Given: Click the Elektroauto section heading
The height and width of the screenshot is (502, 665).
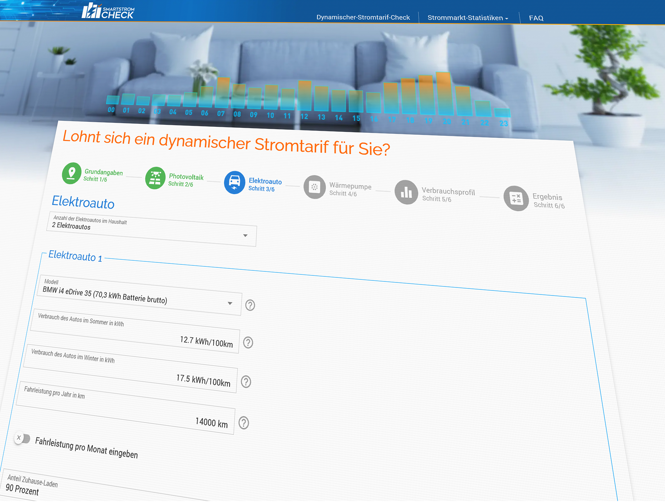Looking at the screenshot, I should [83, 203].
